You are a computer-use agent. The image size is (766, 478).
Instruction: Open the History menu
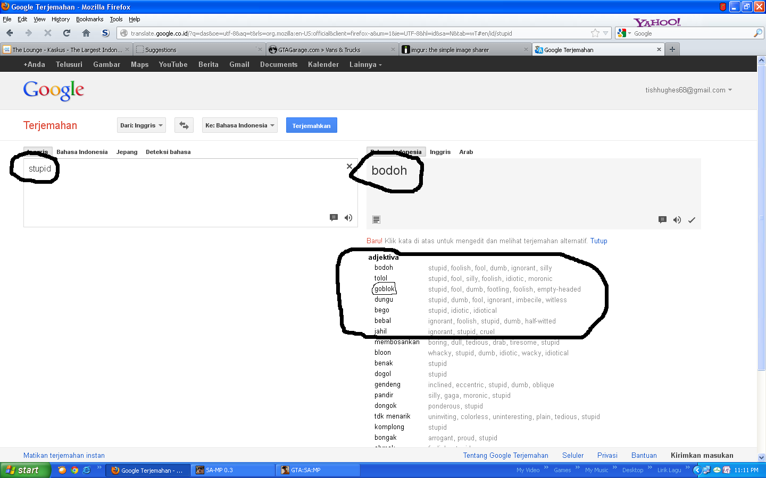pyautogui.click(x=61, y=19)
